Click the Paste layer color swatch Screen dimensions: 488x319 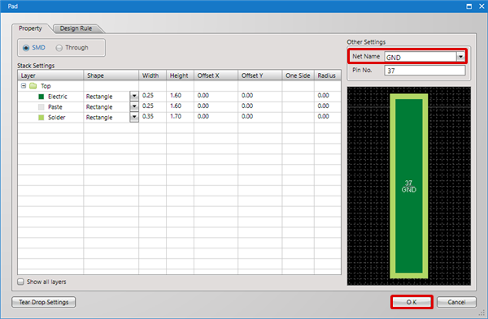click(41, 107)
